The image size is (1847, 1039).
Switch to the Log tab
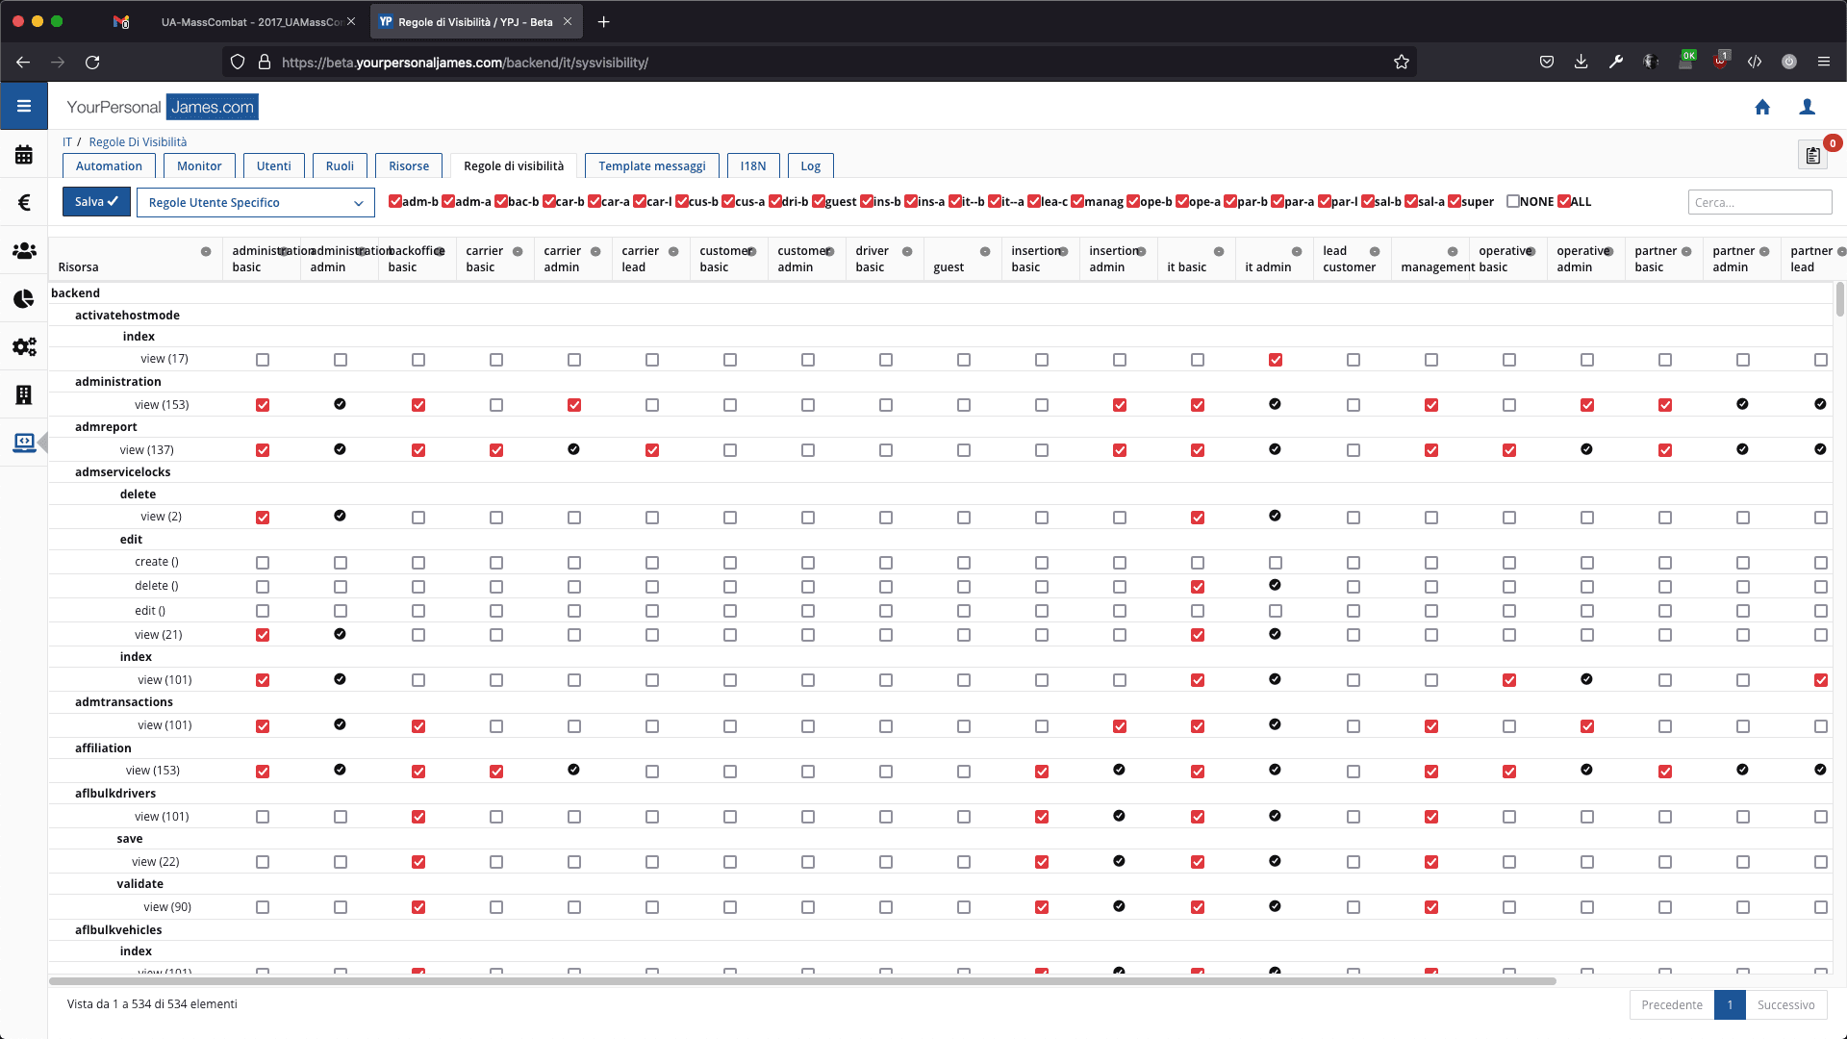[x=811, y=165]
